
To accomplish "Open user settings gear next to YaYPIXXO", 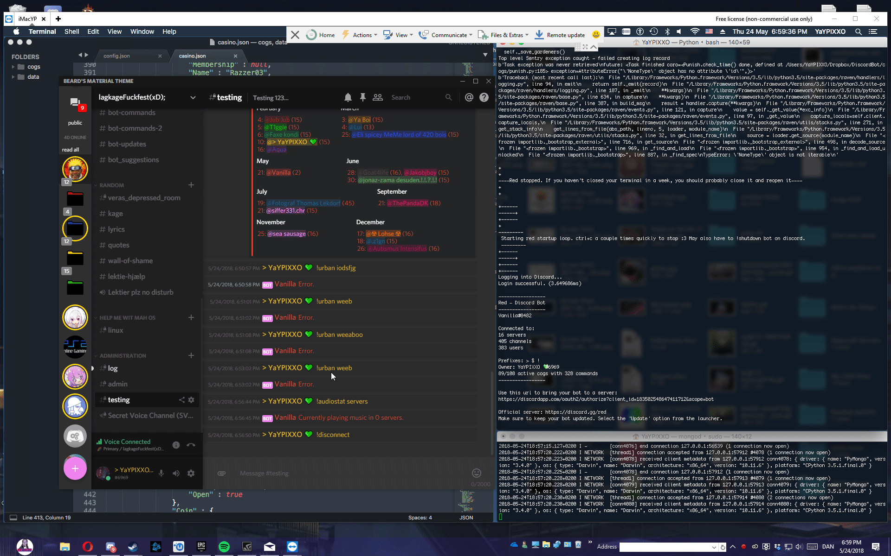I will [x=191, y=473].
